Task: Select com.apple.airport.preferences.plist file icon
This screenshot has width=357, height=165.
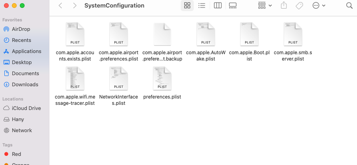Action: [118, 34]
